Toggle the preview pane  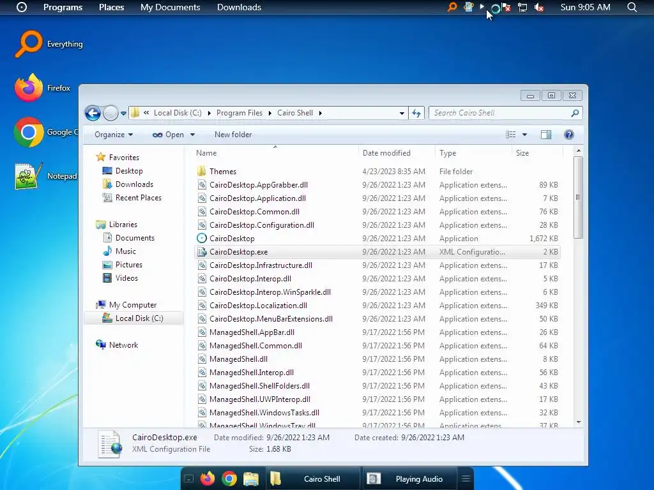pos(546,135)
